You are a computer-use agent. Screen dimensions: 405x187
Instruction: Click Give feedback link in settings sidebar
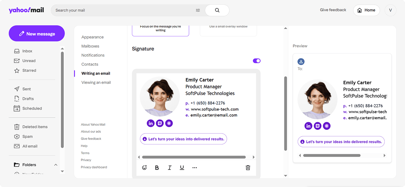coord(91,139)
